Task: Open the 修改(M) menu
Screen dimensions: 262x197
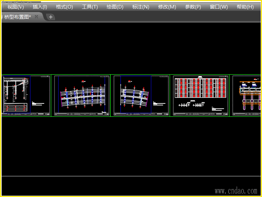Action: pyautogui.click(x=167, y=7)
